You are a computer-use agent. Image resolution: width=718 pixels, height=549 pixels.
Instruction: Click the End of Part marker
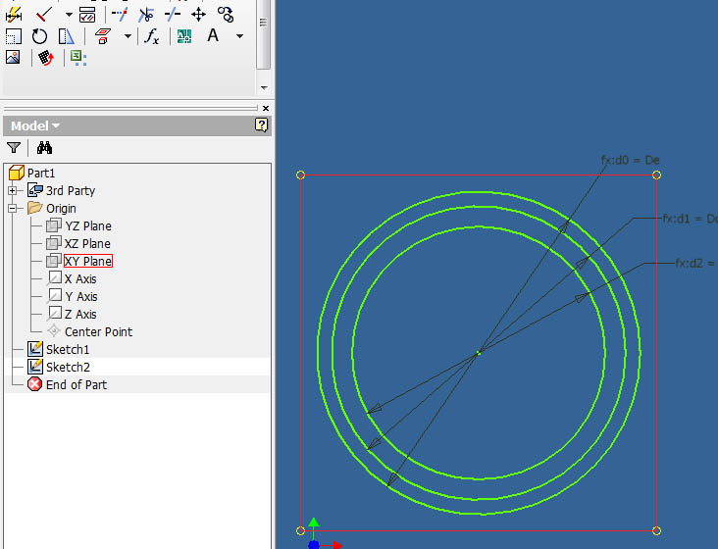pos(76,384)
